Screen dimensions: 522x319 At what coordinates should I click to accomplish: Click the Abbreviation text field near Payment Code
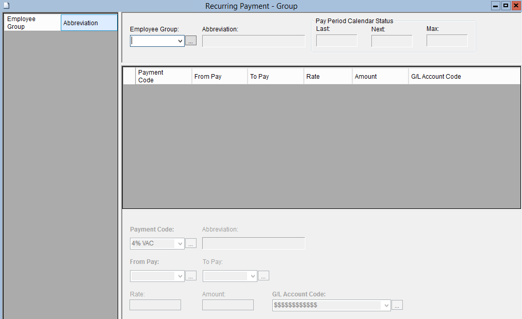(x=253, y=243)
